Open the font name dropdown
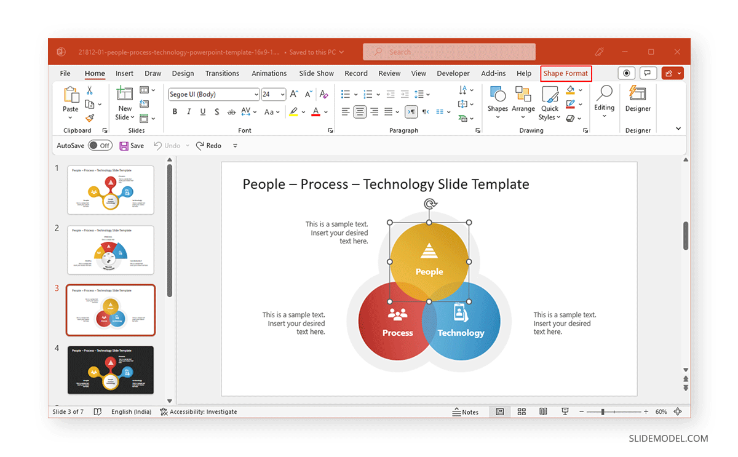This screenshot has width=738, height=457. [x=257, y=94]
